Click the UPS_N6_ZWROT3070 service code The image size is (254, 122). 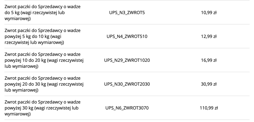pyautogui.click(x=127, y=108)
